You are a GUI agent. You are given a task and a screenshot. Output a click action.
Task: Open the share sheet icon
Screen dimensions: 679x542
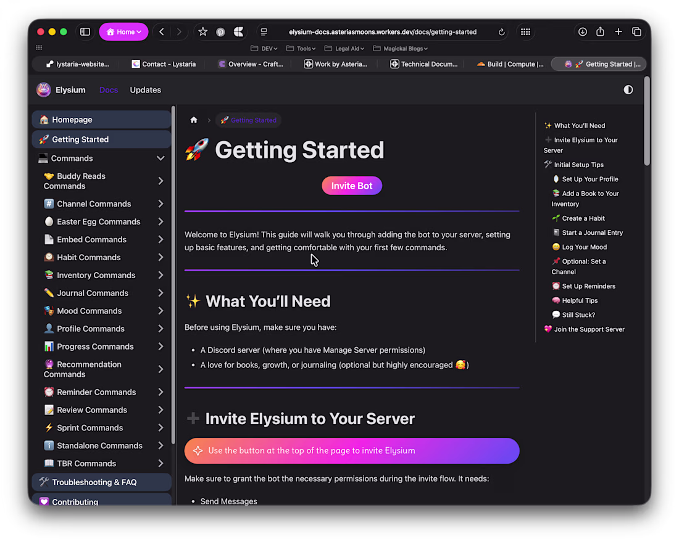(x=600, y=31)
